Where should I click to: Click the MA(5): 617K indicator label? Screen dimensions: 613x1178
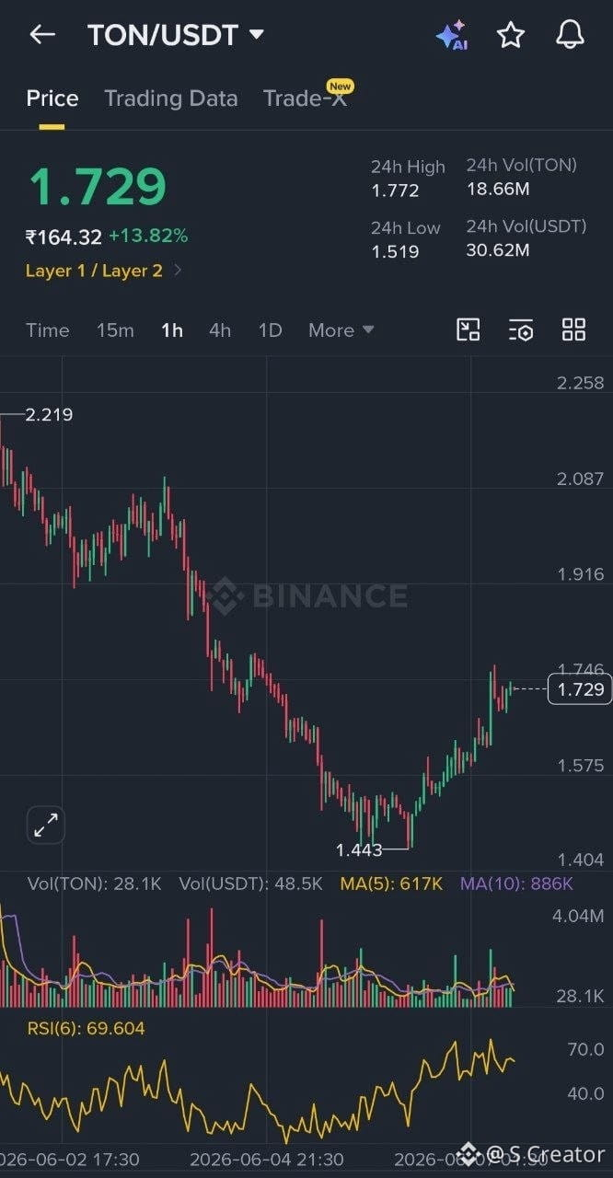pyautogui.click(x=391, y=883)
